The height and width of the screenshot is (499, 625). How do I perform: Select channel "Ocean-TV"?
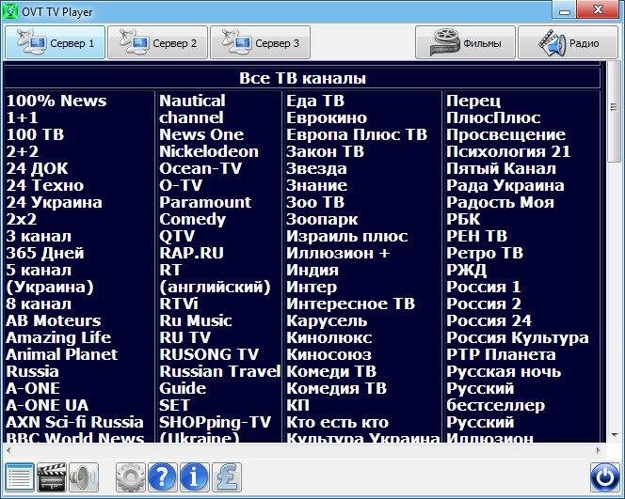200,168
